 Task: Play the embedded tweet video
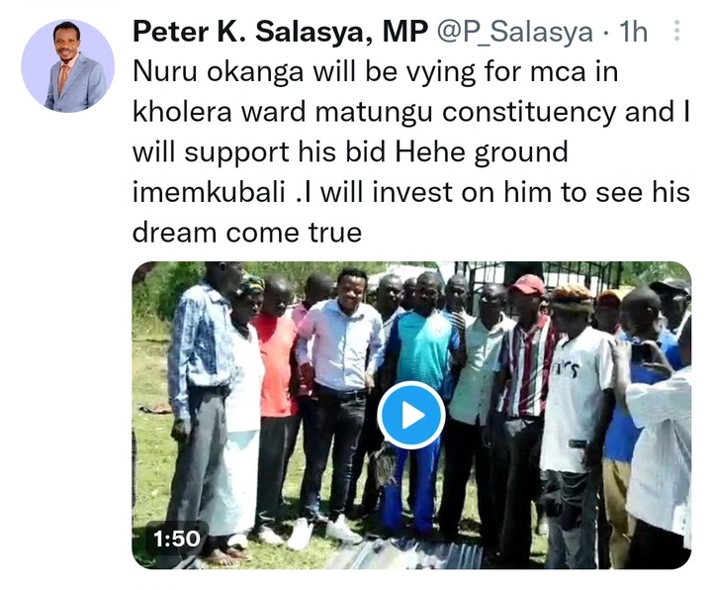[410, 415]
